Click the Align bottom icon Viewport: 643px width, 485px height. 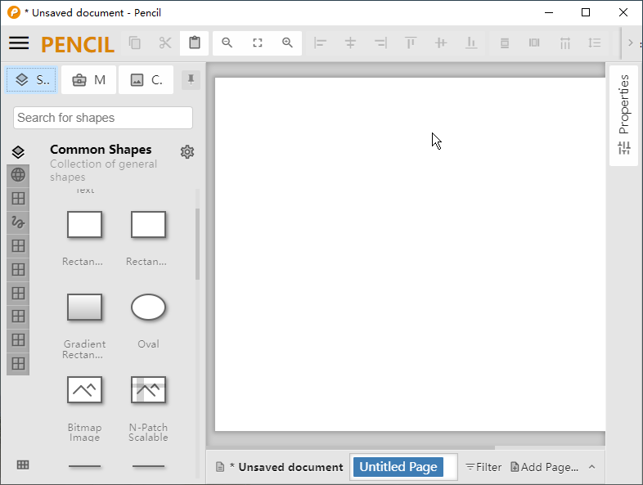[x=471, y=43]
